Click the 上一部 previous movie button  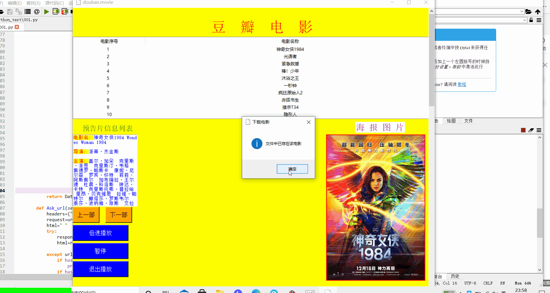(x=86, y=215)
